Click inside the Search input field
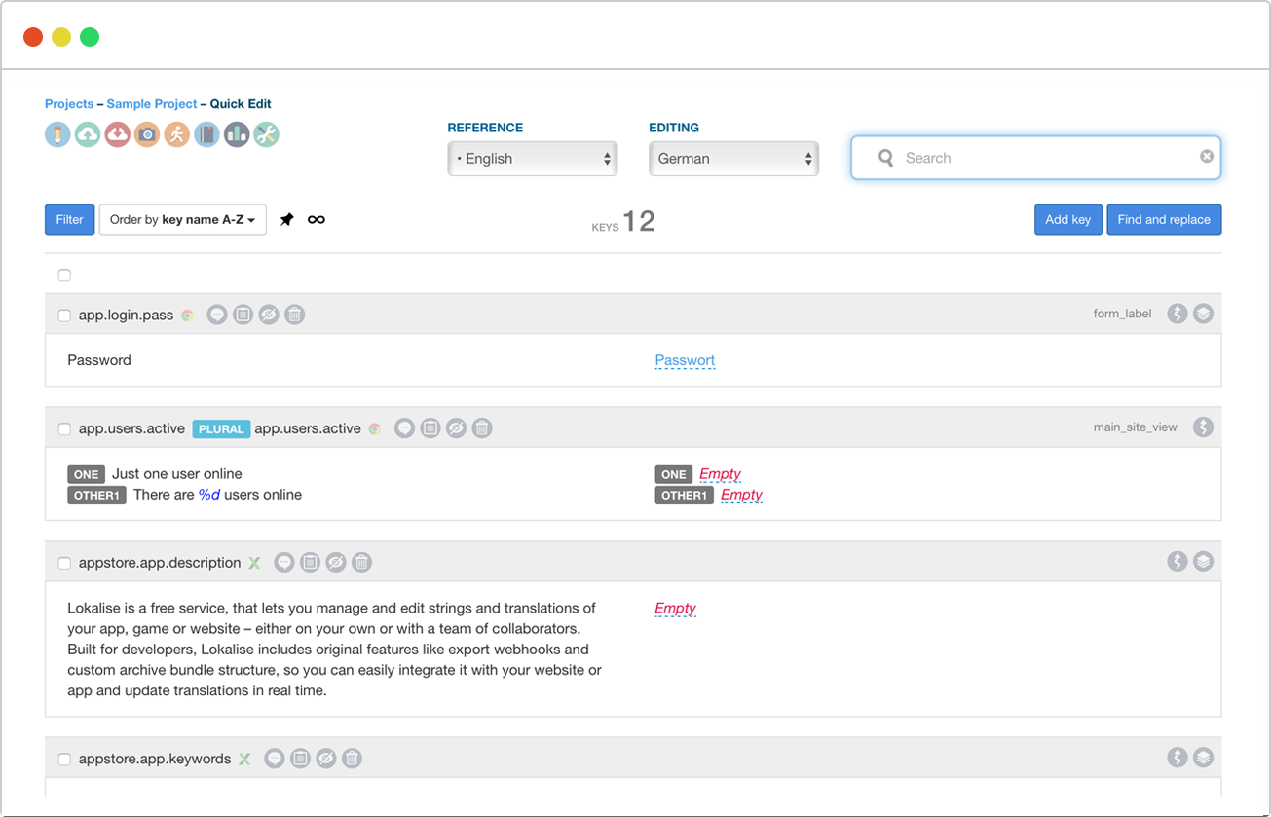Image resolution: width=1271 pixels, height=817 pixels. click(x=1035, y=158)
